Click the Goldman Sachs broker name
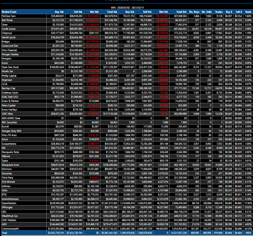This screenshot has height=236, width=253. 10,92
